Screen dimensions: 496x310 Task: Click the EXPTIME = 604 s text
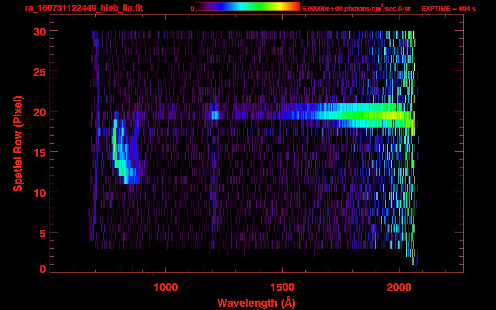click(448, 8)
